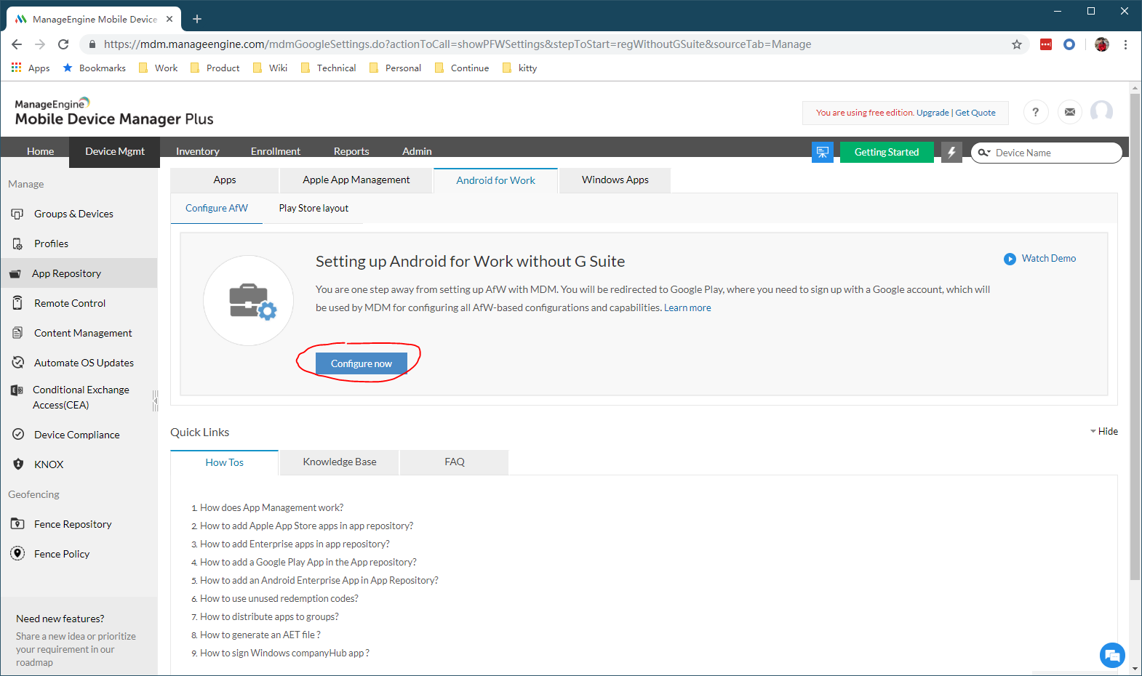The image size is (1142, 676).
Task: Click the Profiles sidebar icon
Action: (17, 244)
